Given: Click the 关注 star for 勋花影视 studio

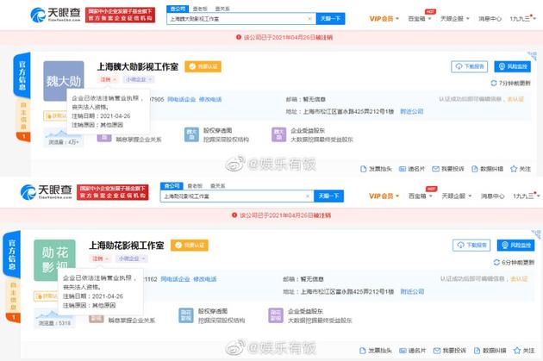Looking at the screenshot, I should (x=517, y=351).
